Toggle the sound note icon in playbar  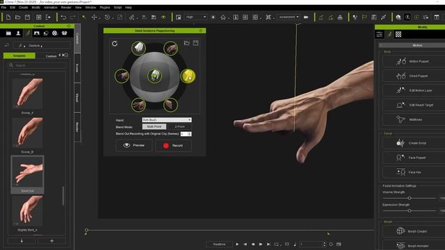click(x=295, y=244)
